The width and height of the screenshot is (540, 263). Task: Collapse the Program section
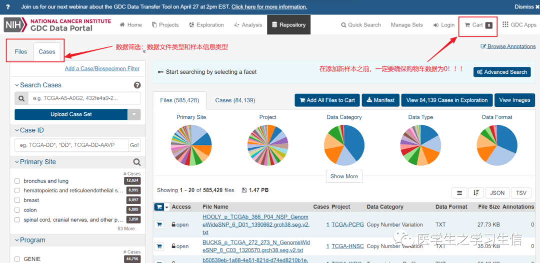pos(30,240)
